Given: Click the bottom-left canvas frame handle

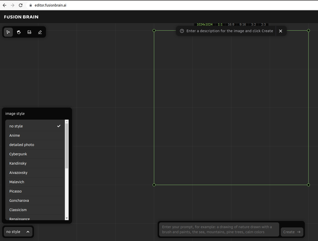Looking at the screenshot, I should pyautogui.click(x=154, y=185).
